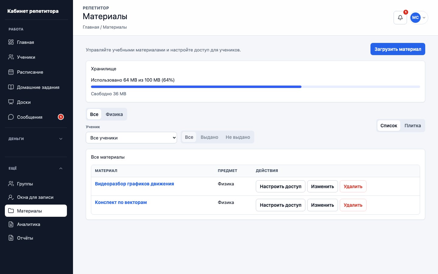The image size is (438, 274).
Task: Open notifications with the bell icon
Action: (400, 18)
